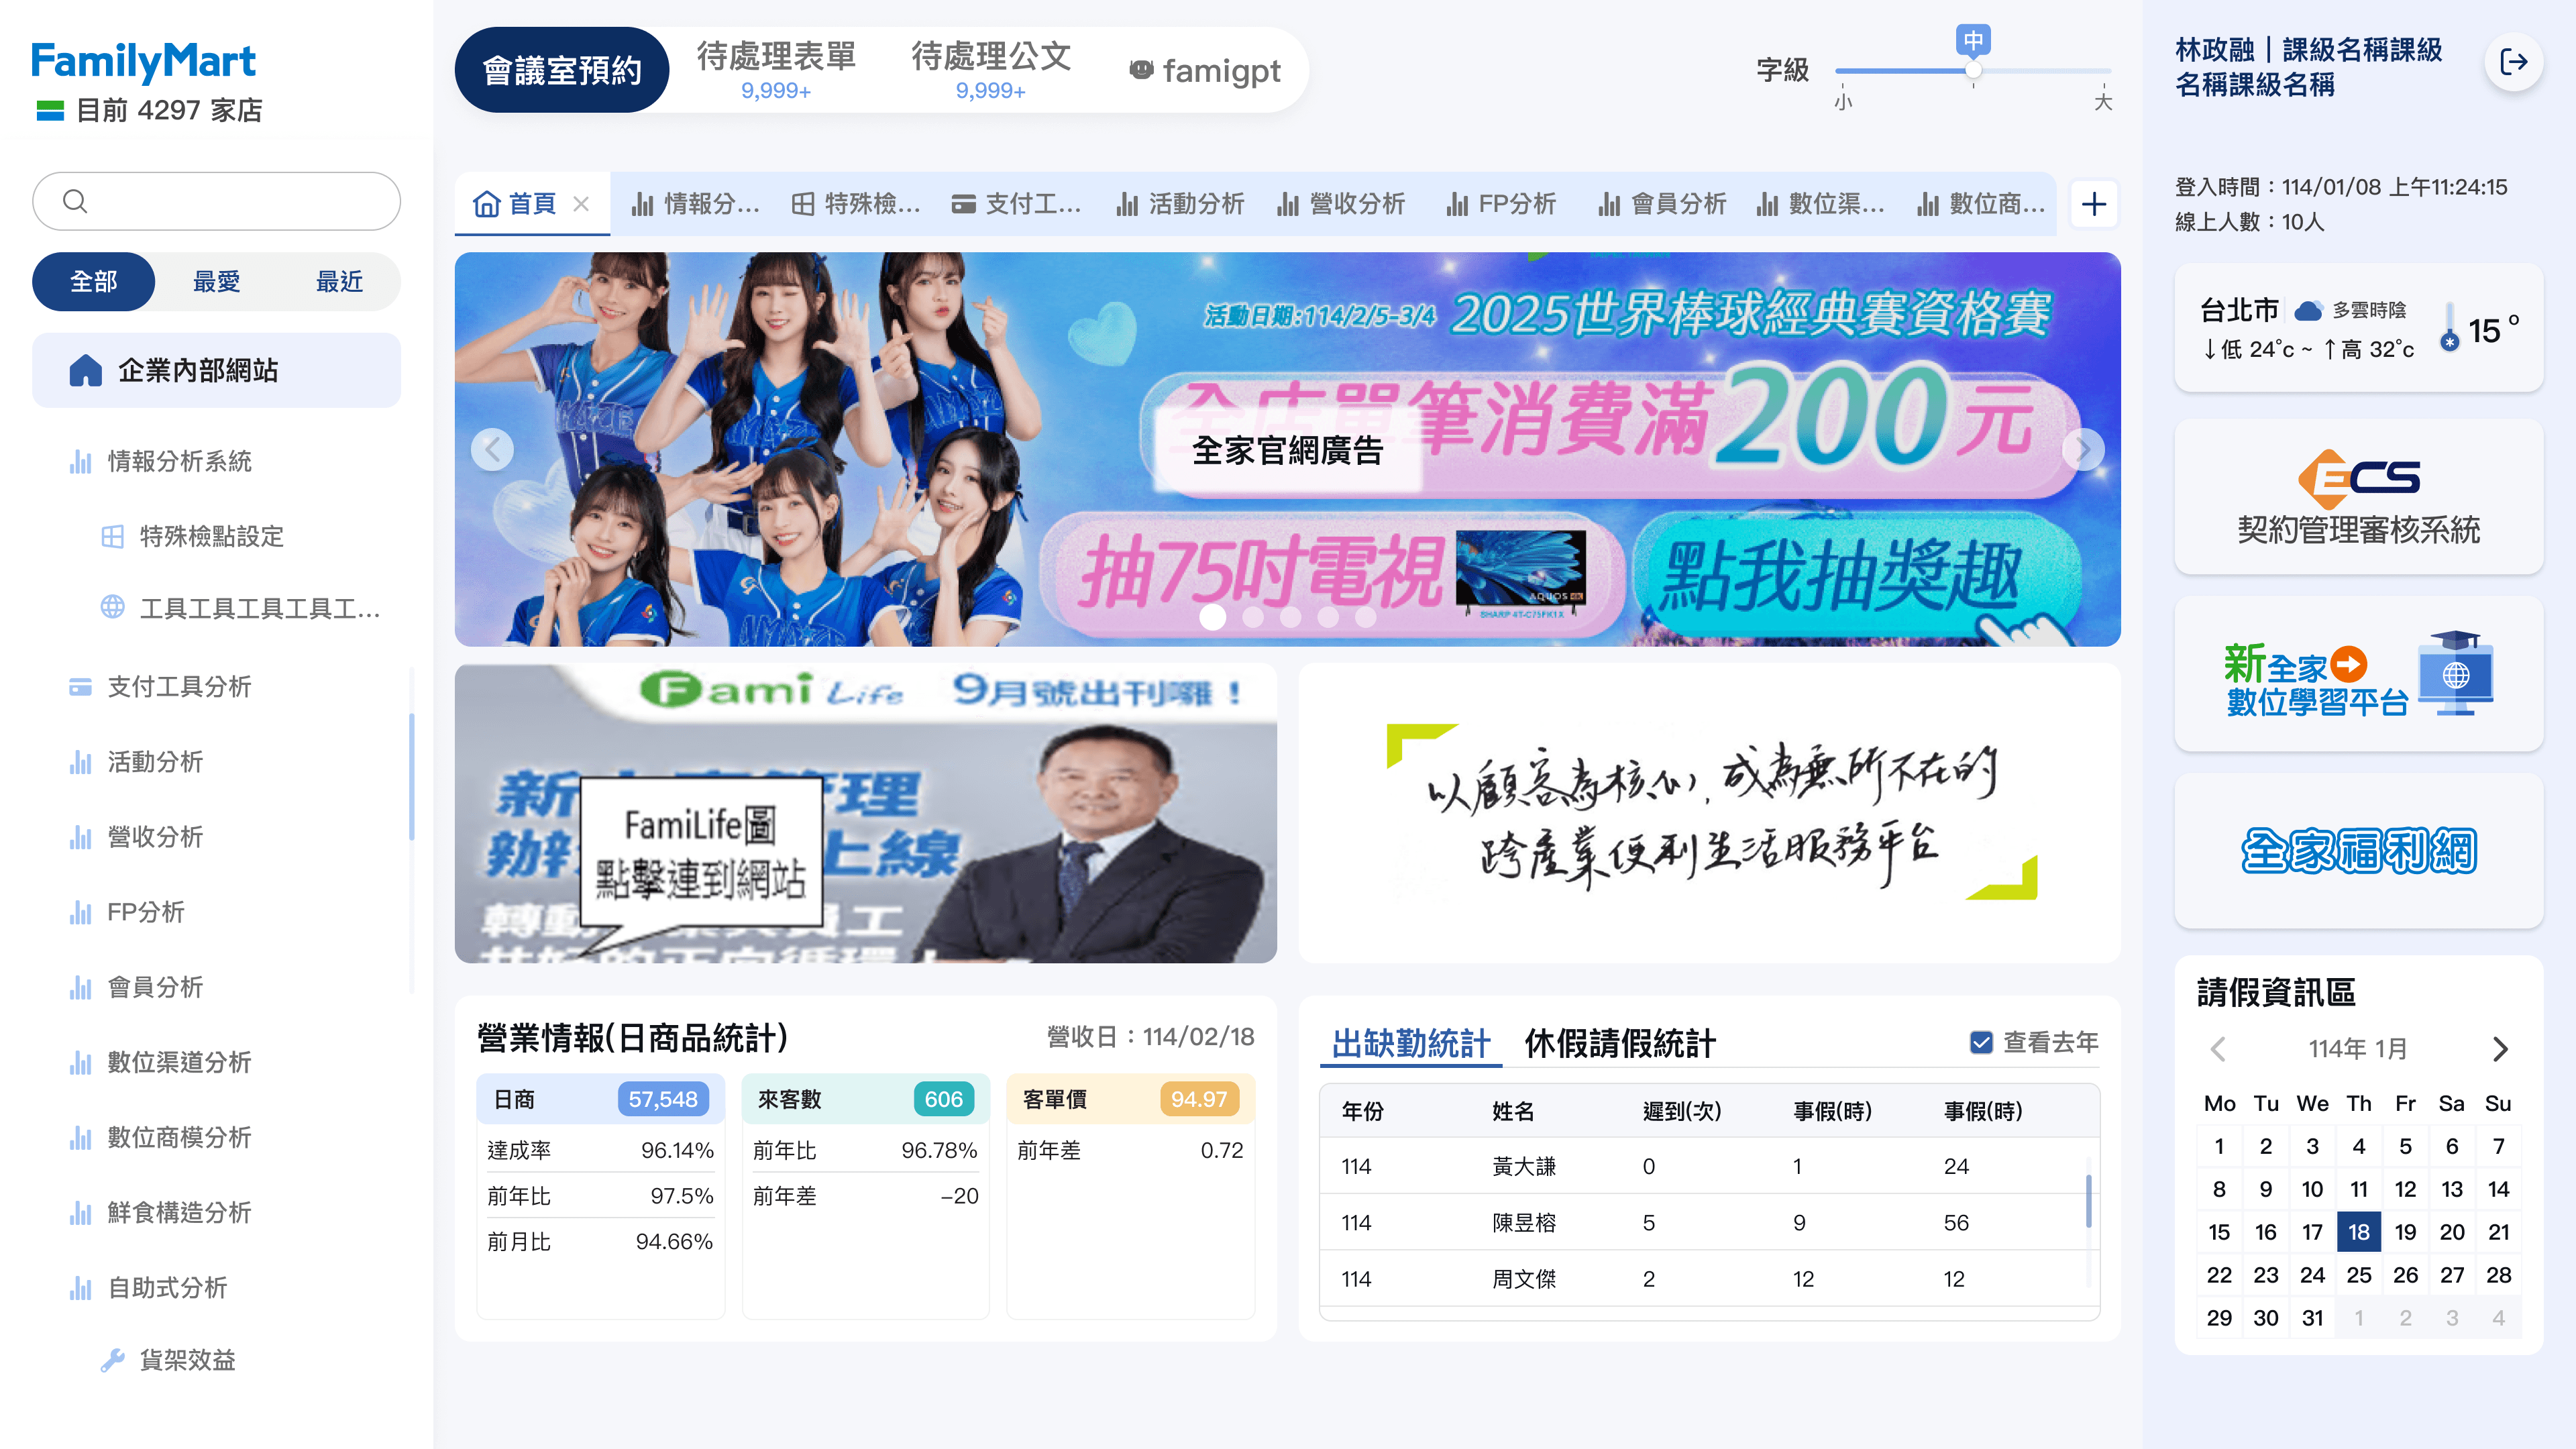The image size is (2576, 1449).
Task: Click the search magnifier icon
Action: pyautogui.click(x=75, y=201)
